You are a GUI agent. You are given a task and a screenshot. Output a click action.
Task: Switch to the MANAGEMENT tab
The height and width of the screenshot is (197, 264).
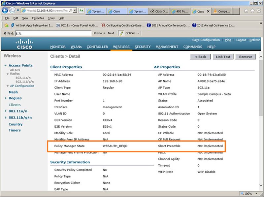point(167,47)
